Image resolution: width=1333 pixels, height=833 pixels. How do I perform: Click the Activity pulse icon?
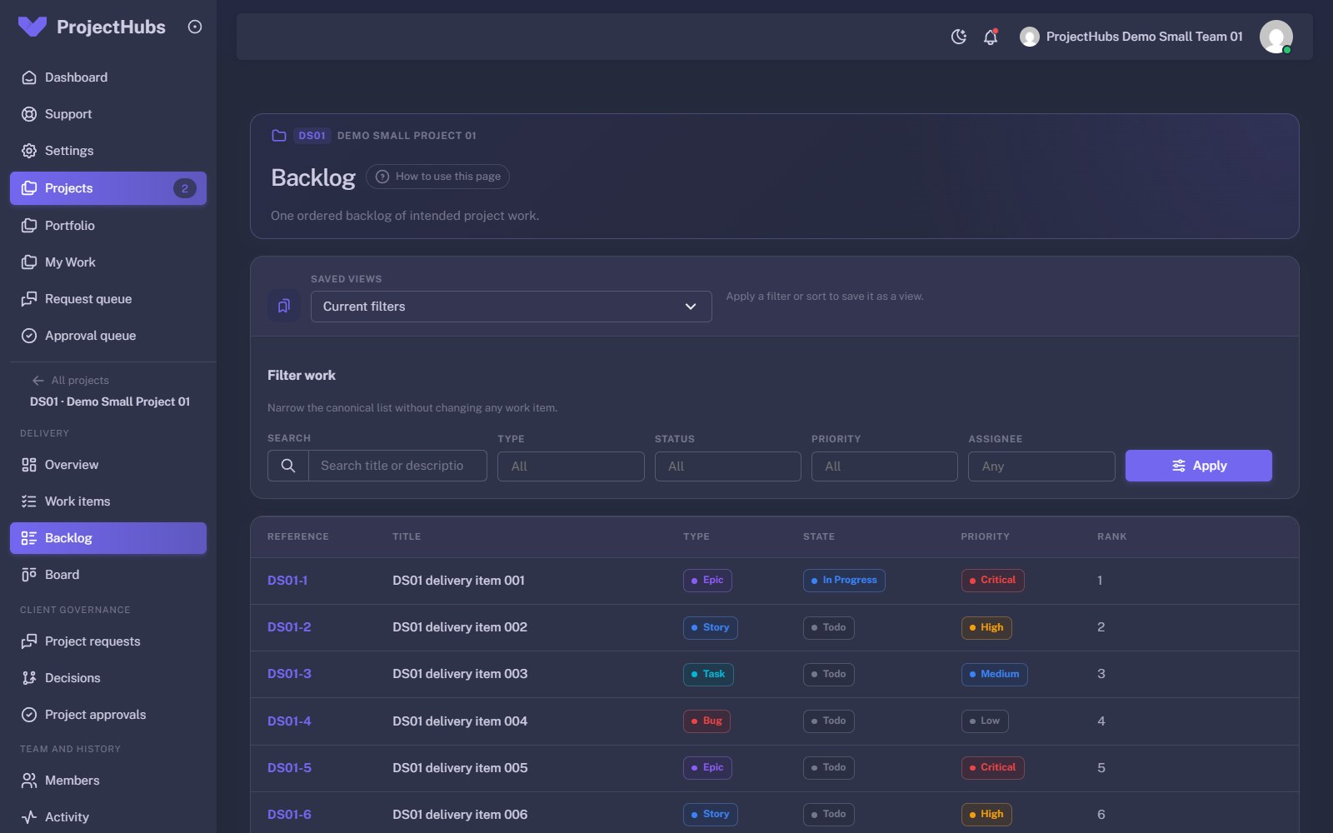click(29, 817)
